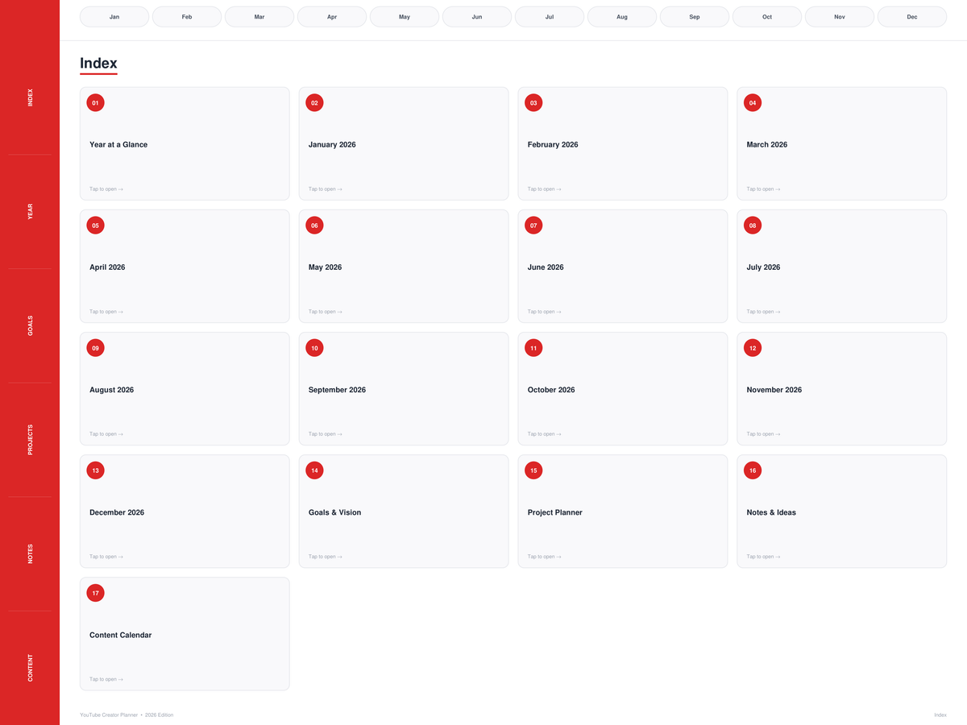
Task: Go to CONTENT in the sidebar
Action: click(x=30, y=668)
